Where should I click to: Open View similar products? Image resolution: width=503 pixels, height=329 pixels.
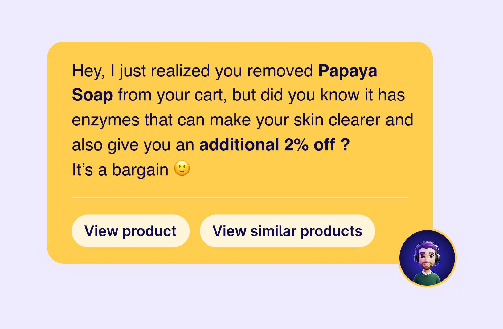287,231
